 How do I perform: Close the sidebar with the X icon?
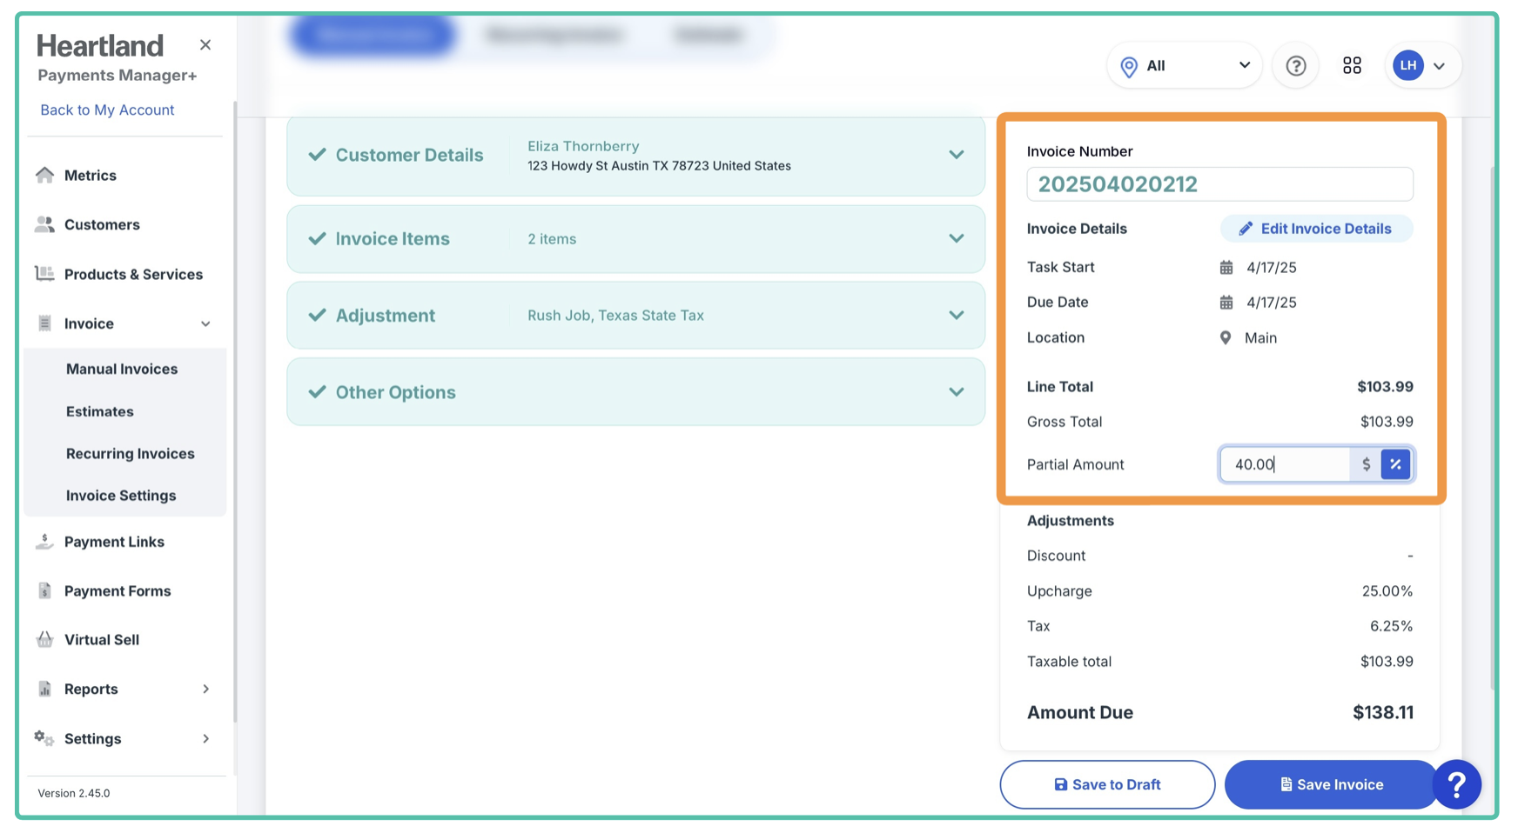click(x=205, y=45)
